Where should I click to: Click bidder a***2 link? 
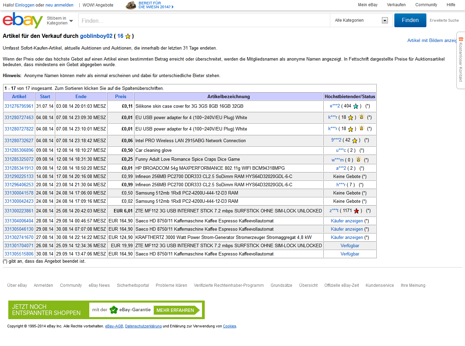[x=341, y=168]
